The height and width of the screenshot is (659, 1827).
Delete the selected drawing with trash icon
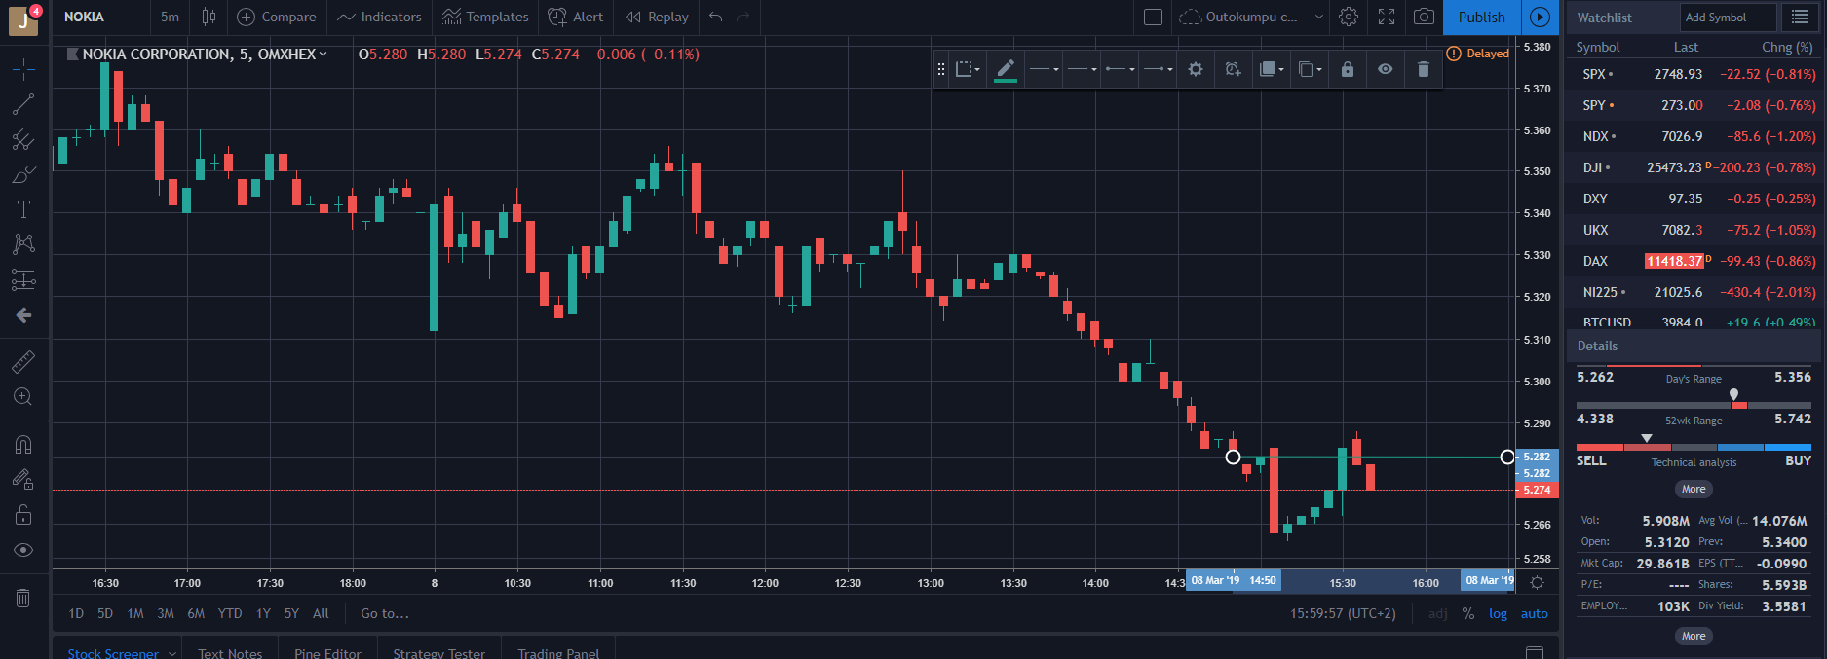(x=1423, y=69)
